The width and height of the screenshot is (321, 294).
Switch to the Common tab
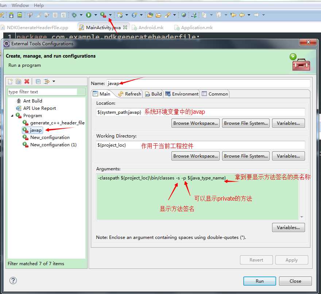(215, 94)
